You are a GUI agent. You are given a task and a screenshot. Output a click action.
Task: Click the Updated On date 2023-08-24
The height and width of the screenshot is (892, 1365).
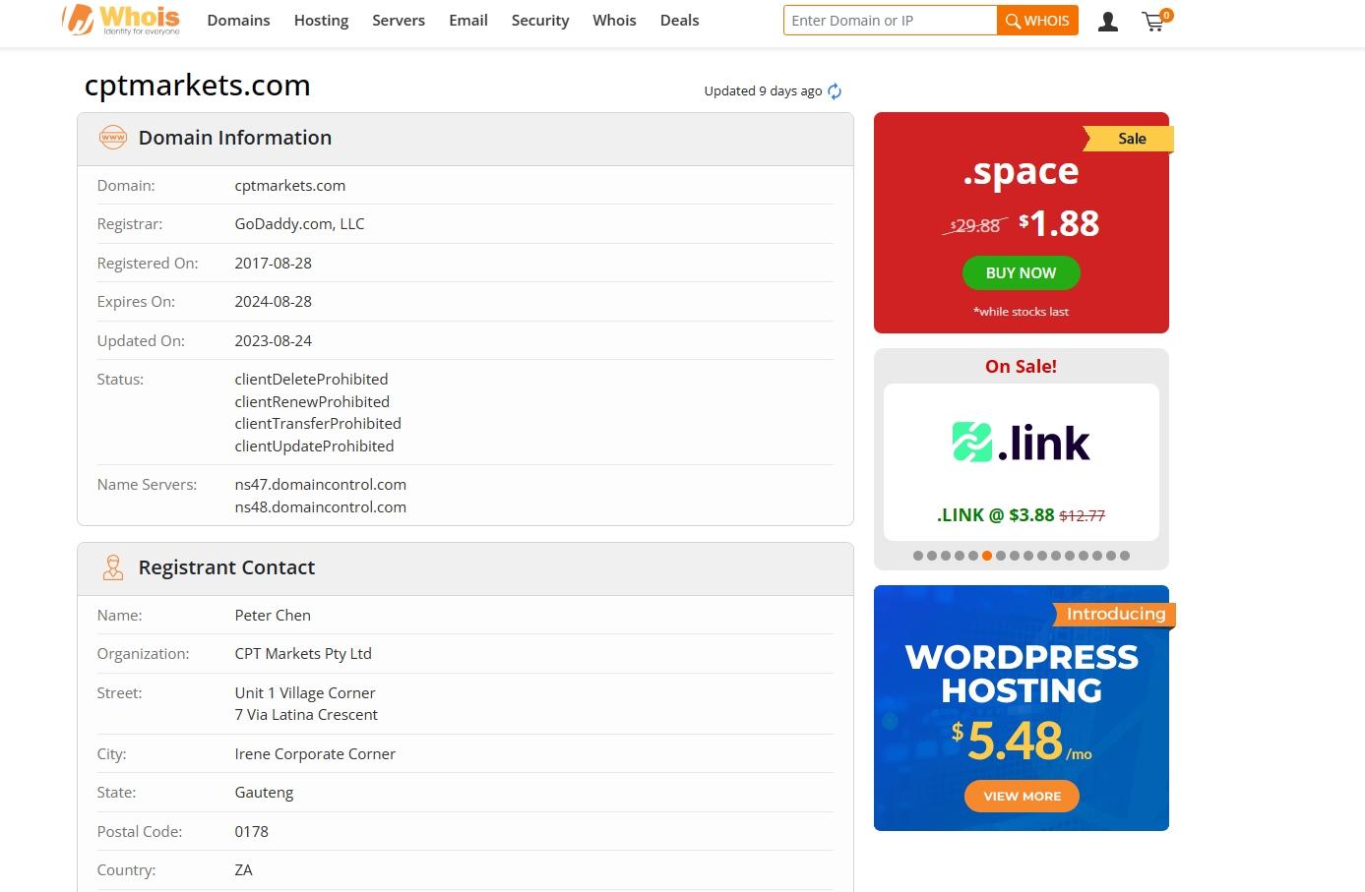pos(273,341)
